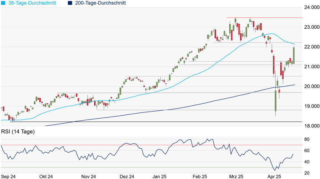Select the 38-Tage-Durchschnitt legend label
This screenshot has height=179, width=320.
34,3
